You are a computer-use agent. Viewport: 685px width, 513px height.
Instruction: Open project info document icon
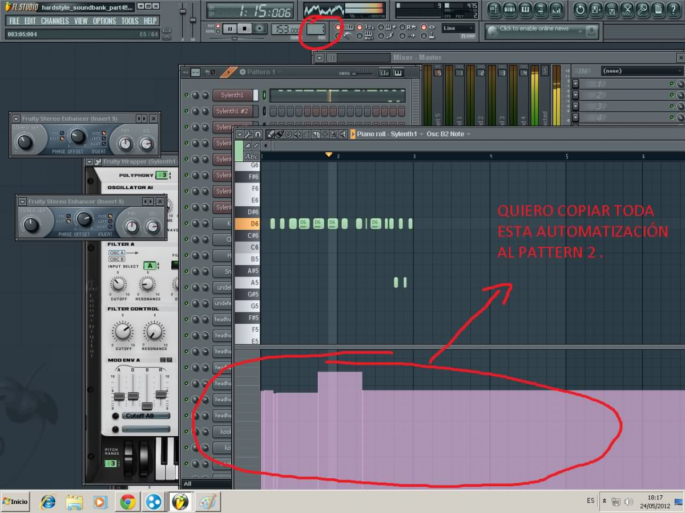(658, 10)
